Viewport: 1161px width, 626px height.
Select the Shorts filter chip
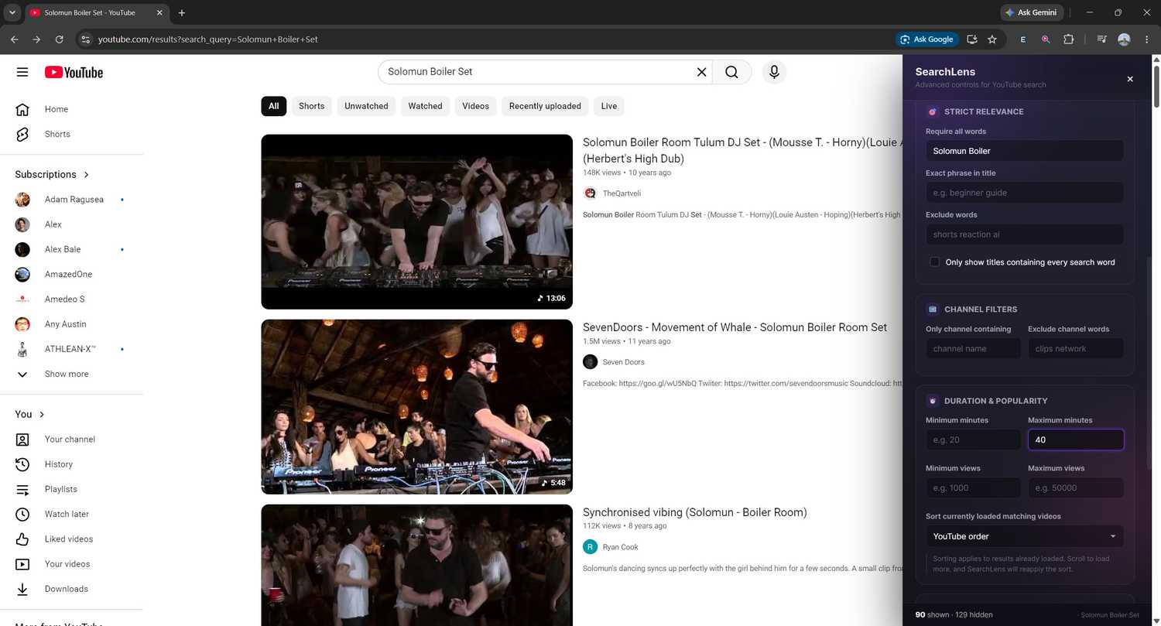point(311,106)
